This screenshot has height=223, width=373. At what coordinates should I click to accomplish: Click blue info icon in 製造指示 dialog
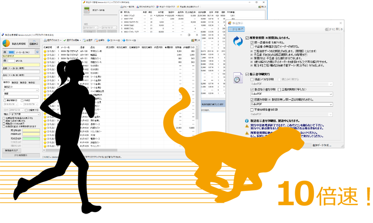247,121
